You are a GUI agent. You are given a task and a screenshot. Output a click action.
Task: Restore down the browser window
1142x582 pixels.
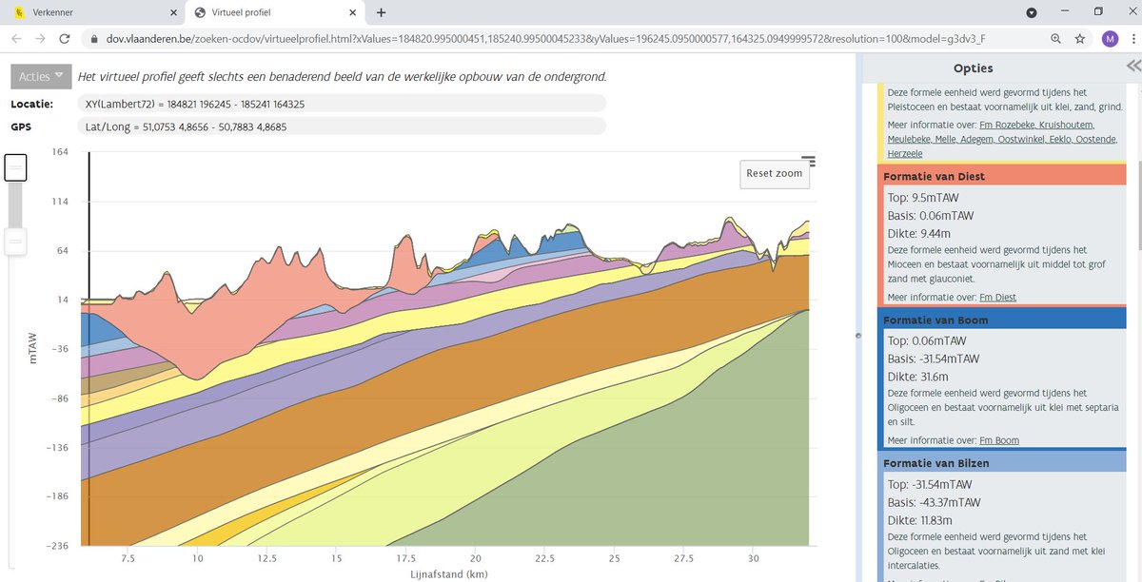point(1097,12)
